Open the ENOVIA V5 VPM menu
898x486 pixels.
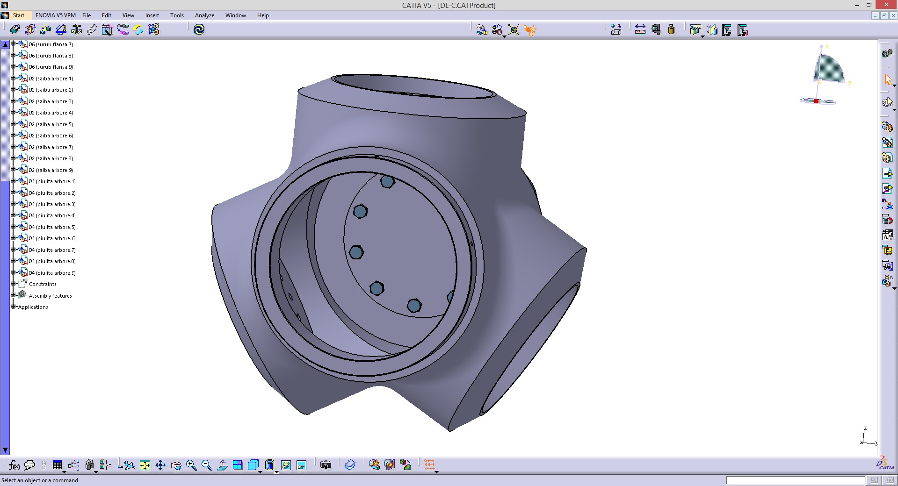tap(55, 15)
